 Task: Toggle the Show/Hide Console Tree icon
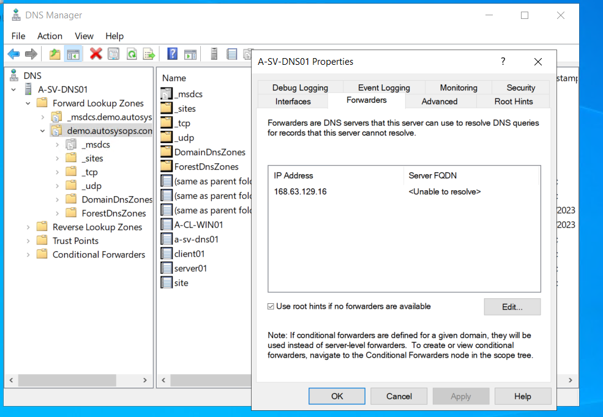pos(73,54)
